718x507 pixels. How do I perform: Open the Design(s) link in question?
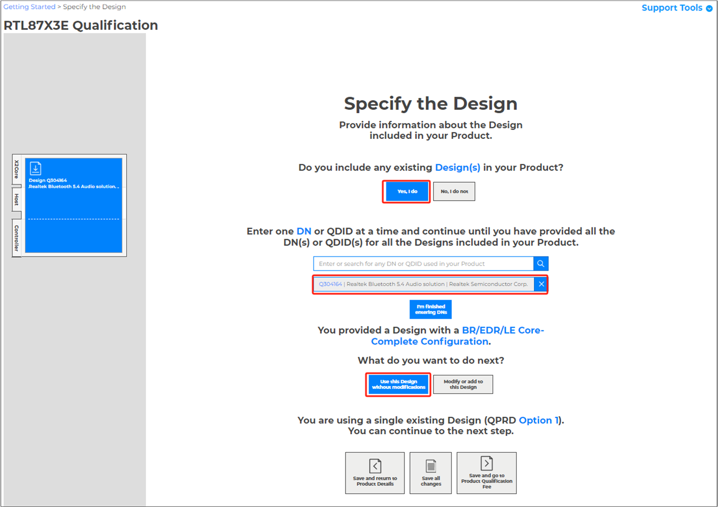(x=458, y=168)
